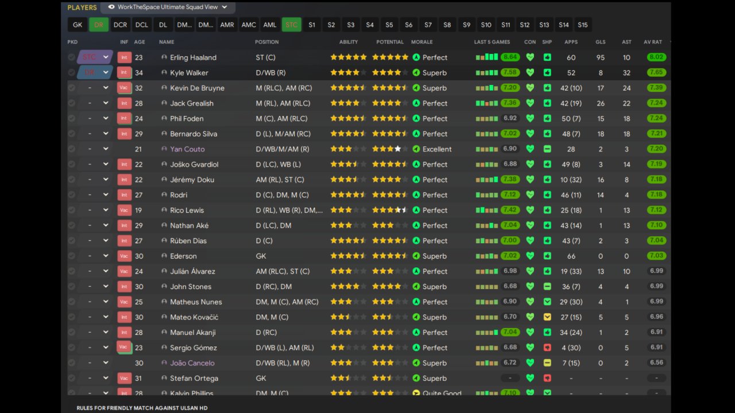Screen dimensions: 735x413
Task: Click the Int status badge for Jack Grealish
Action: coord(124,103)
